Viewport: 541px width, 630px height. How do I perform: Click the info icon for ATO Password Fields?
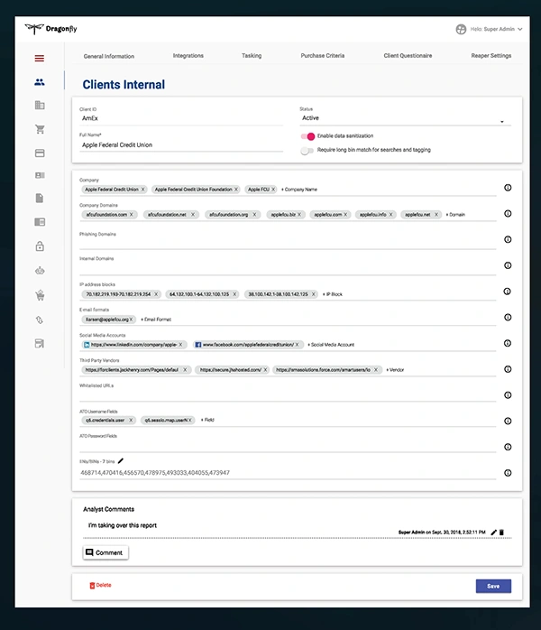tap(508, 447)
